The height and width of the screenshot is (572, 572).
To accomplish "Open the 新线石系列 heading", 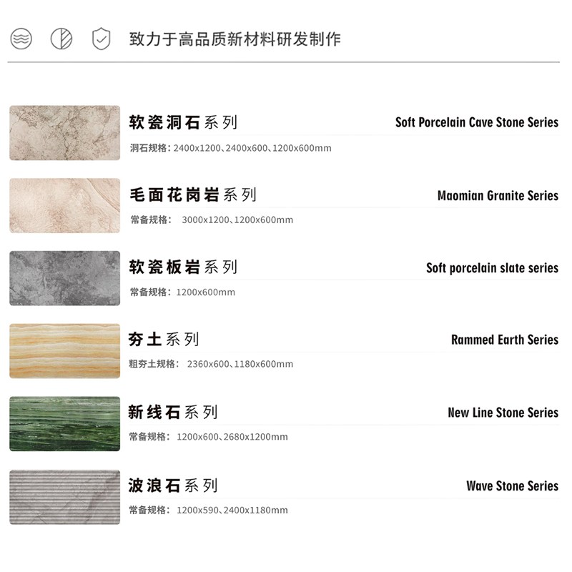I will (x=173, y=413).
